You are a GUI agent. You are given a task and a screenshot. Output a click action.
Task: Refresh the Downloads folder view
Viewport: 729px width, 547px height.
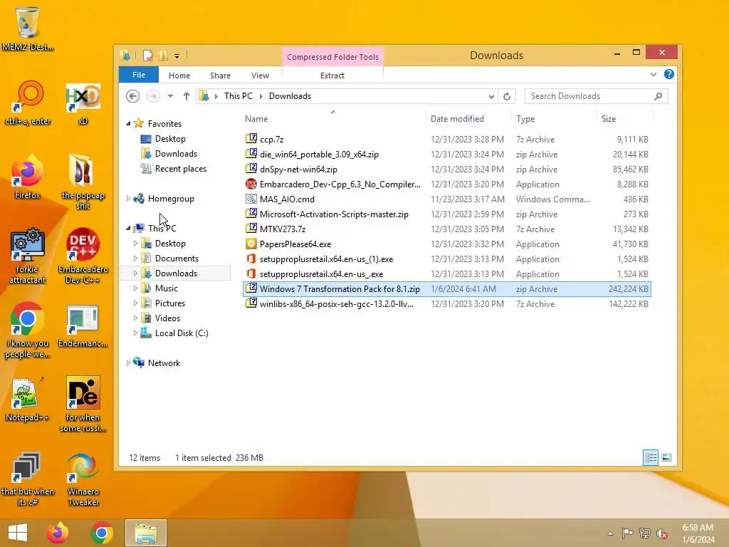click(507, 96)
